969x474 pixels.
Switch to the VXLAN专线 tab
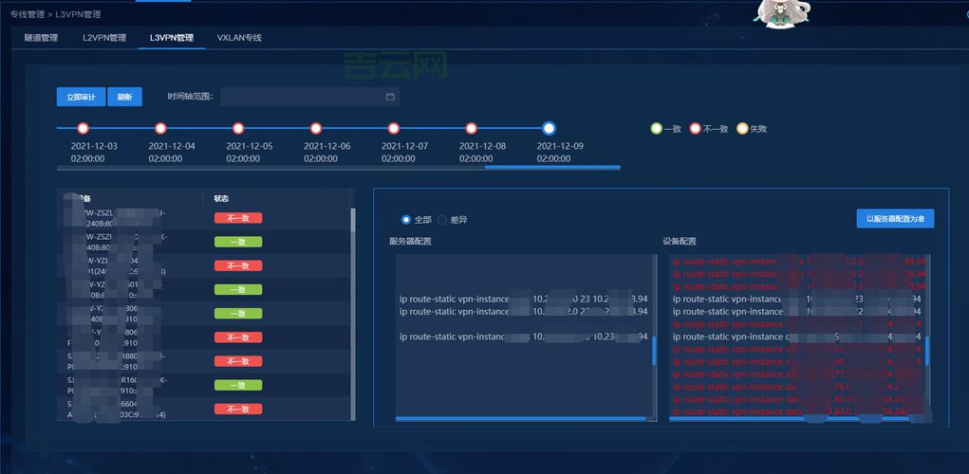click(x=239, y=38)
